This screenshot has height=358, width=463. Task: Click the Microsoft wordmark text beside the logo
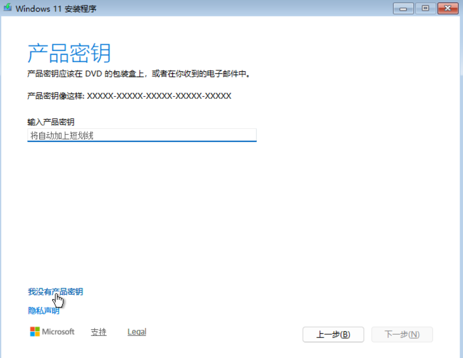click(58, 332)
